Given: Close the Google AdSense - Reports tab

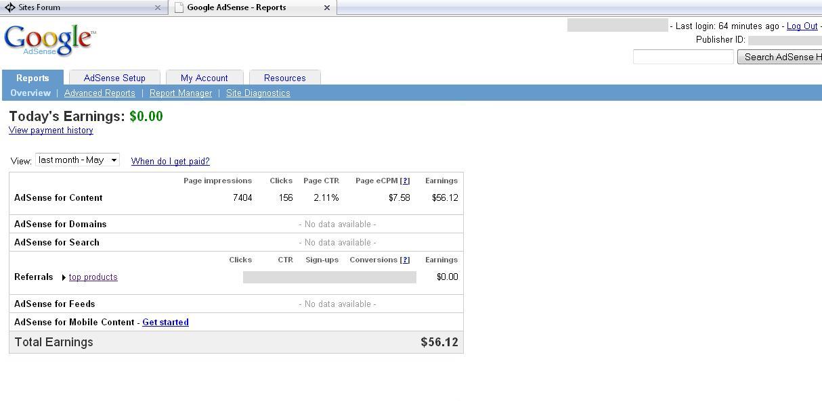Looking at the screenshot, I should [327, 7].
